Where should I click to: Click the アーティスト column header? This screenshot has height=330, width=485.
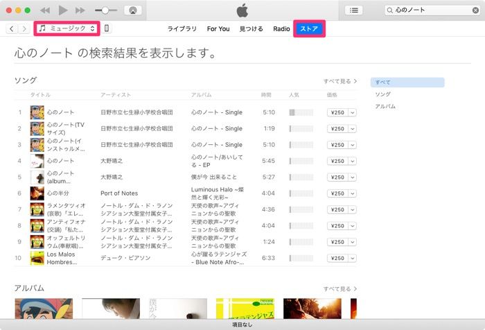coord(116,95)
